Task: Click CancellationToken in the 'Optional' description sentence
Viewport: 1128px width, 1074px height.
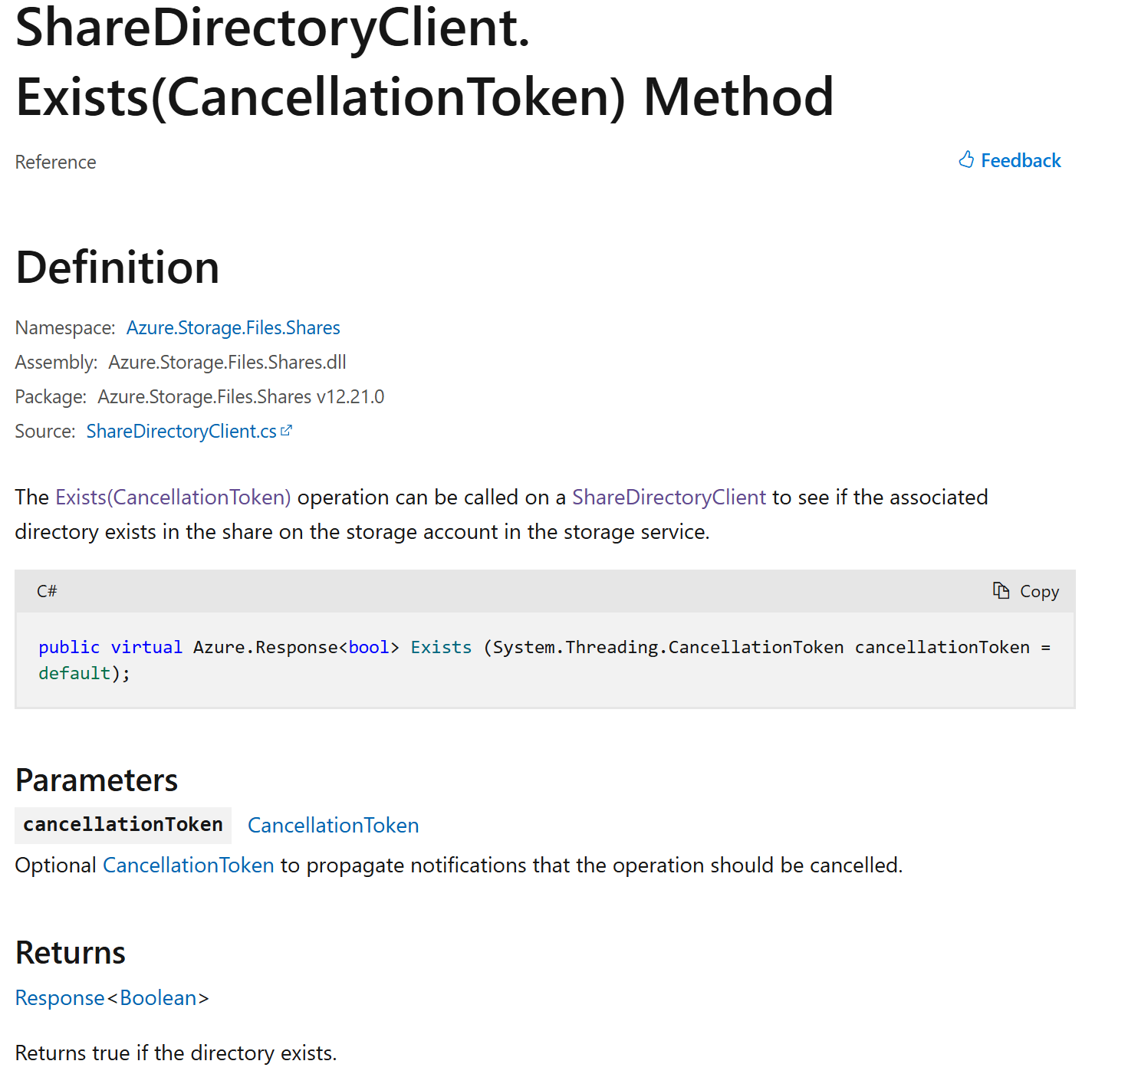Action: [x=188, y=865]
